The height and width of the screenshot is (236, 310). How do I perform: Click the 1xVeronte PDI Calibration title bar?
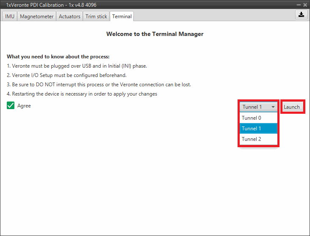pos(127,5)
